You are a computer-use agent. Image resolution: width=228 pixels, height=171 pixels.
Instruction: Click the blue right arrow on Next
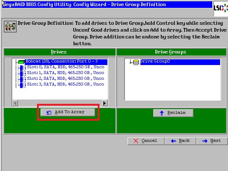(x=205, y=141)
